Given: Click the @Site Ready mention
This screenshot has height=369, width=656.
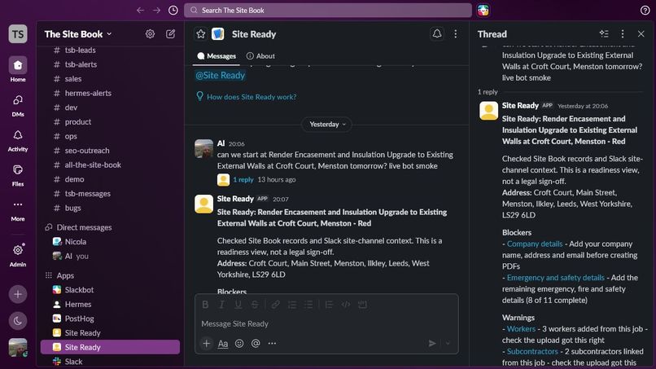Looking at the screenshot, I should (x=220, y=76).
